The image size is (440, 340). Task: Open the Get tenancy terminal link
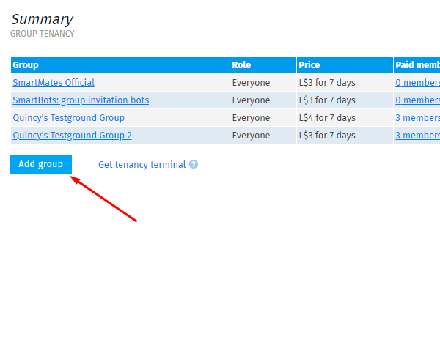point(142,165)
